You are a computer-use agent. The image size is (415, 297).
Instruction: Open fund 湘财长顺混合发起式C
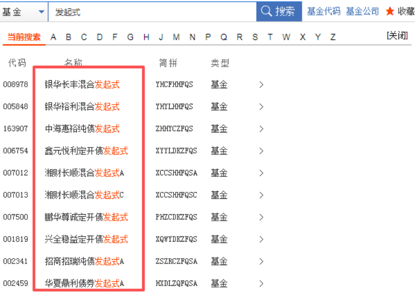84,195
